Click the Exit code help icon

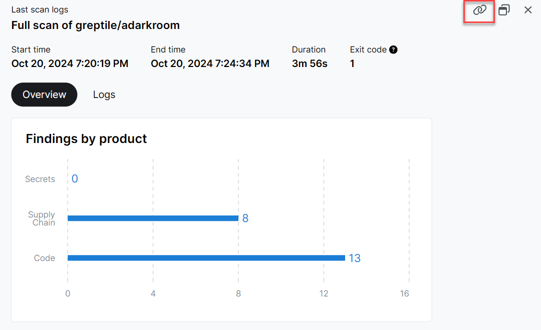[393, 49]
